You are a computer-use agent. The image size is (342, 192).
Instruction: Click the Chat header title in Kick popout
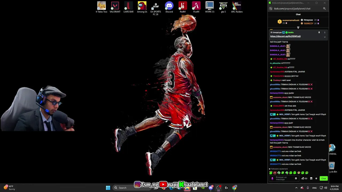point(298,14)
